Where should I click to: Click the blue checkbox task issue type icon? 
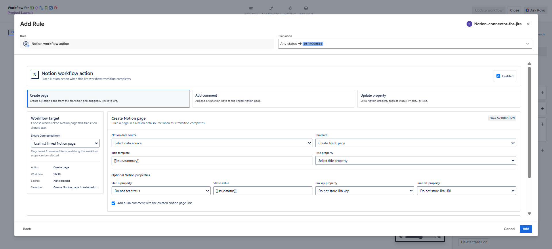[x=51, y=8]
